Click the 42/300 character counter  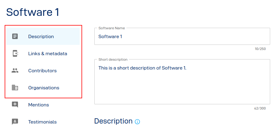pyautogui.click(x=260, y=108)
